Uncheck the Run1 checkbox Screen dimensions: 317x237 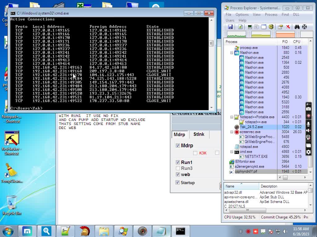point(178,162)
